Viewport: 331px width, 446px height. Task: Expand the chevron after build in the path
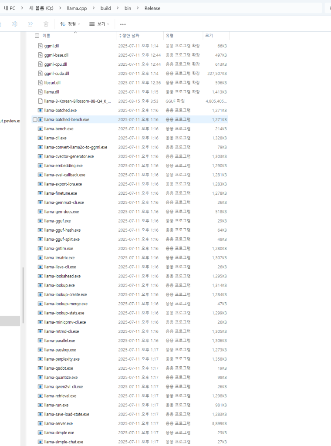click(x=118, y=8)
